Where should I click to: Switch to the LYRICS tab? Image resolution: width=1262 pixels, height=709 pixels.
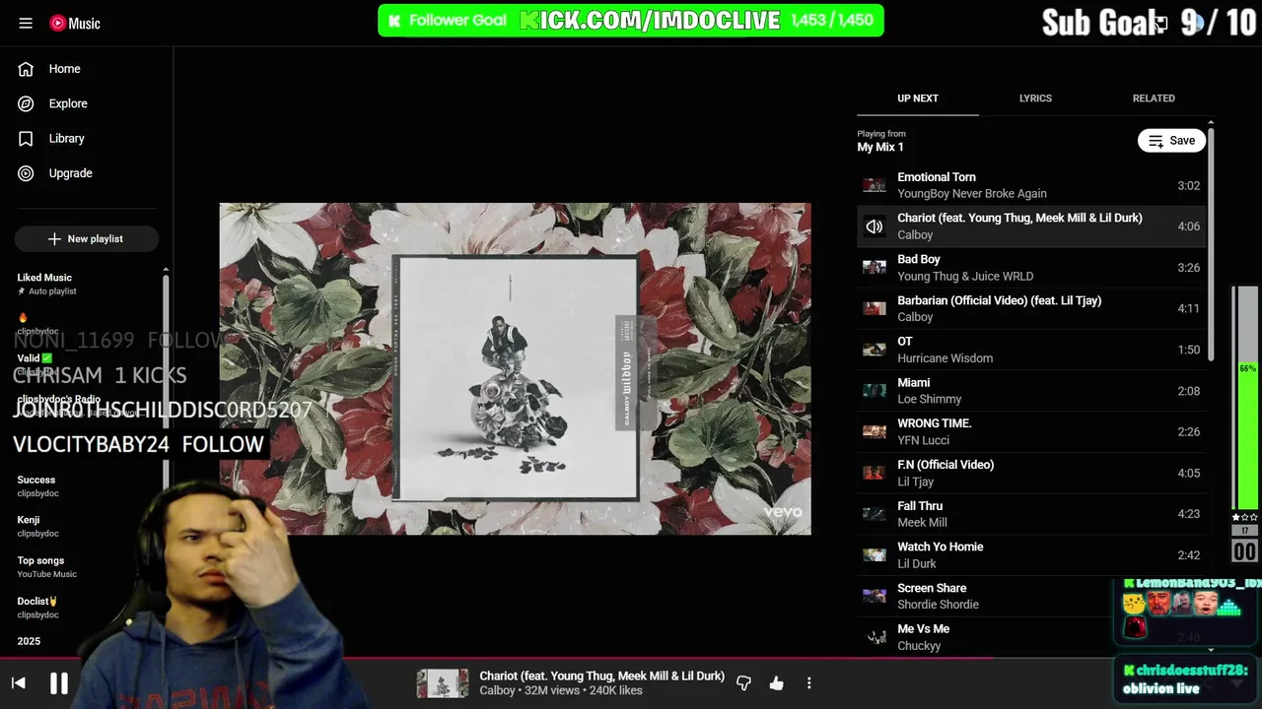click(1035, 98)
